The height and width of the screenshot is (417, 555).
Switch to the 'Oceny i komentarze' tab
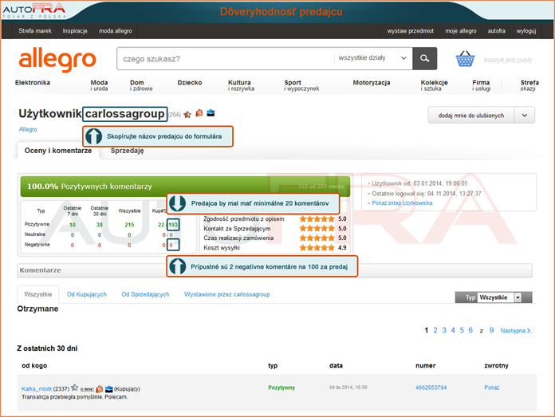click(x=58, y=151)
